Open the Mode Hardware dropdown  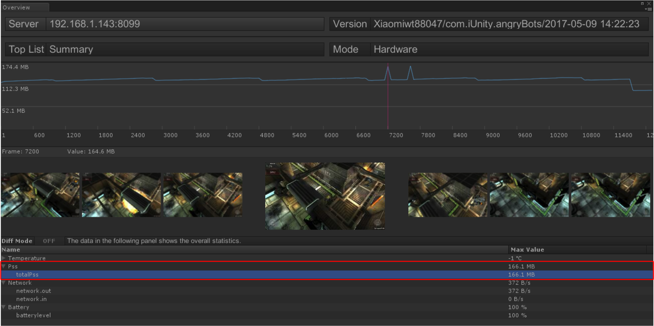pyautogui.click(x=509, y=49)
